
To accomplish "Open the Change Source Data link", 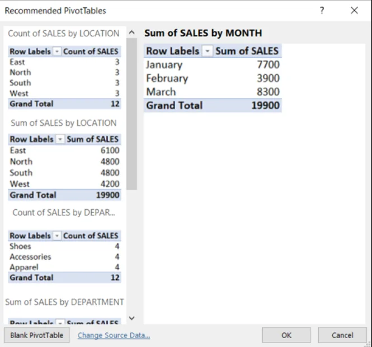I will [114, 336].
